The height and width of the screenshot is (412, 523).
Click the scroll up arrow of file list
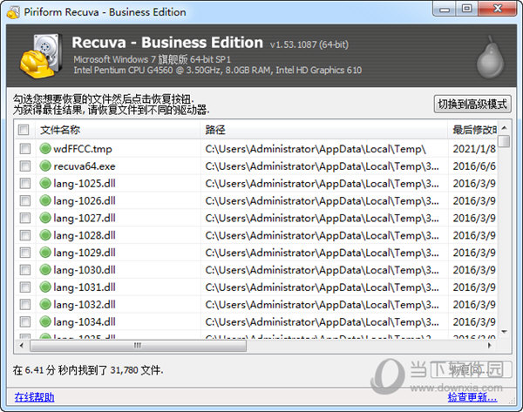pos(505,128)
